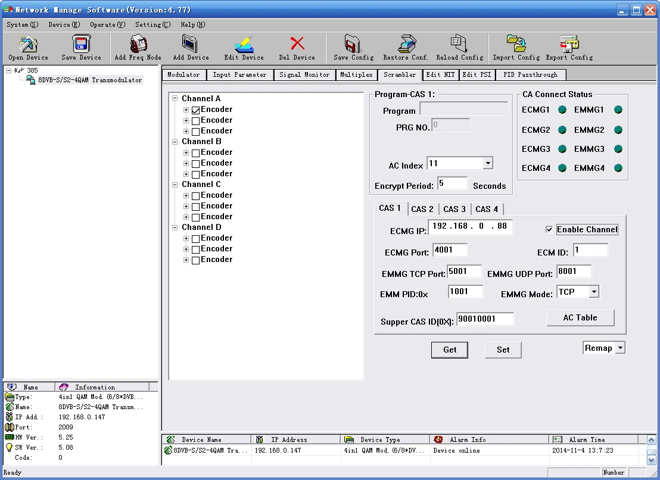The width and height of the screenshot is (660, 480).
Task: Uncheck first Encoder under Channel A
Action: 195,110
